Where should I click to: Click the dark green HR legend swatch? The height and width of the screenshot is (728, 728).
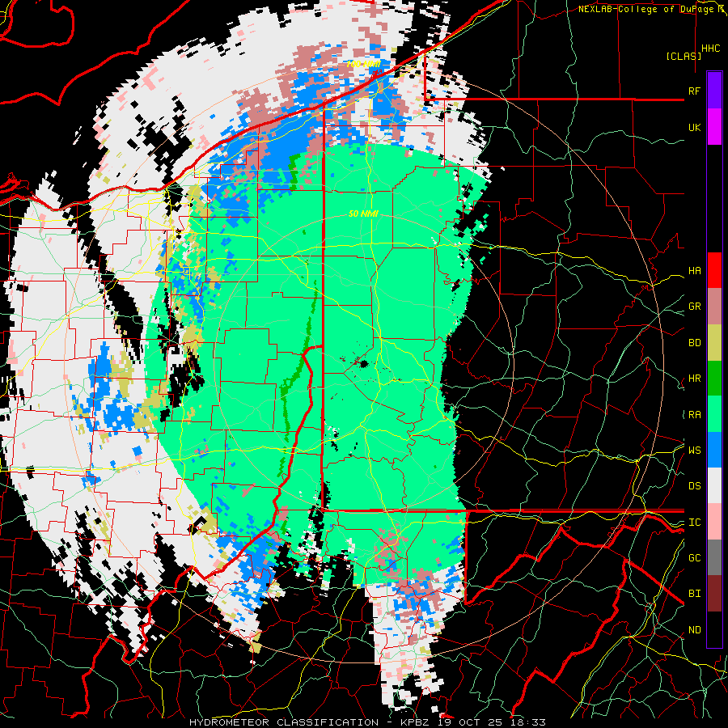(x=714, y=378)
